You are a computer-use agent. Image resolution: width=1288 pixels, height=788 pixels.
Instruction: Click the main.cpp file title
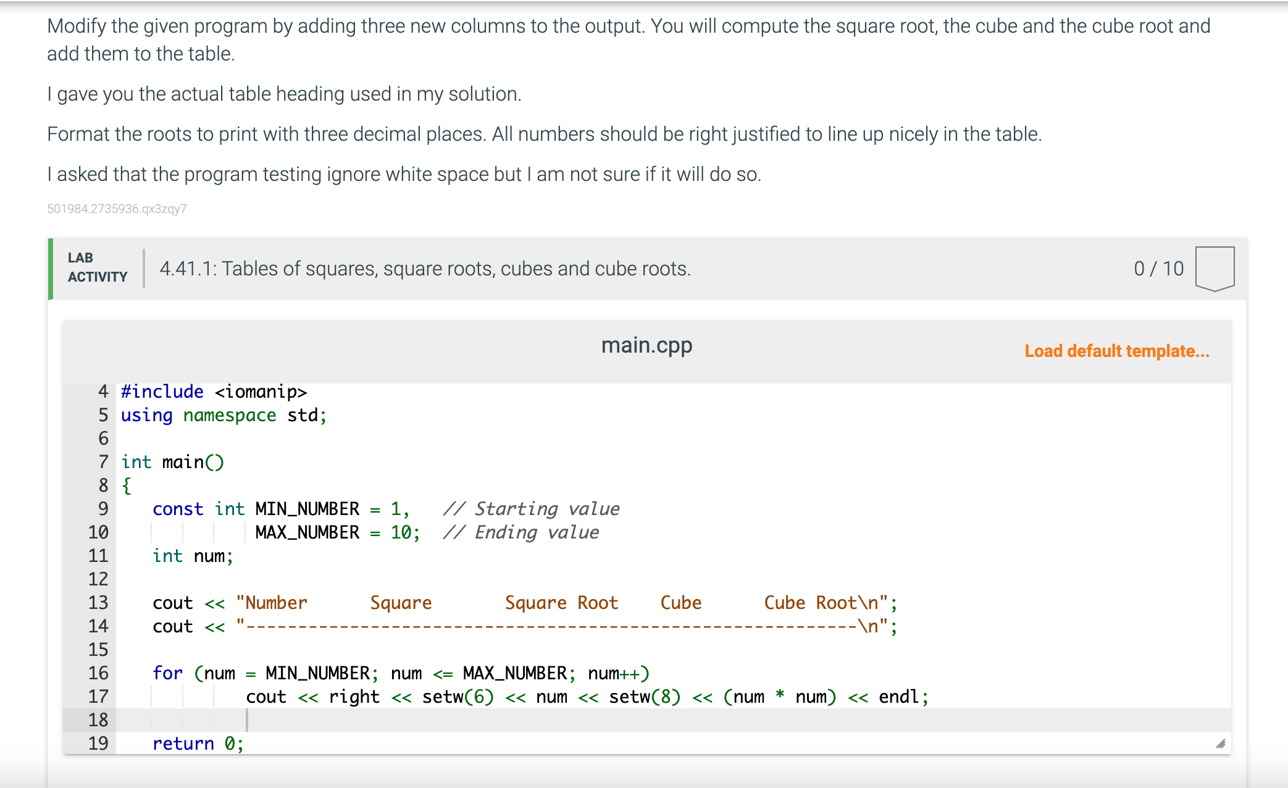646,345
